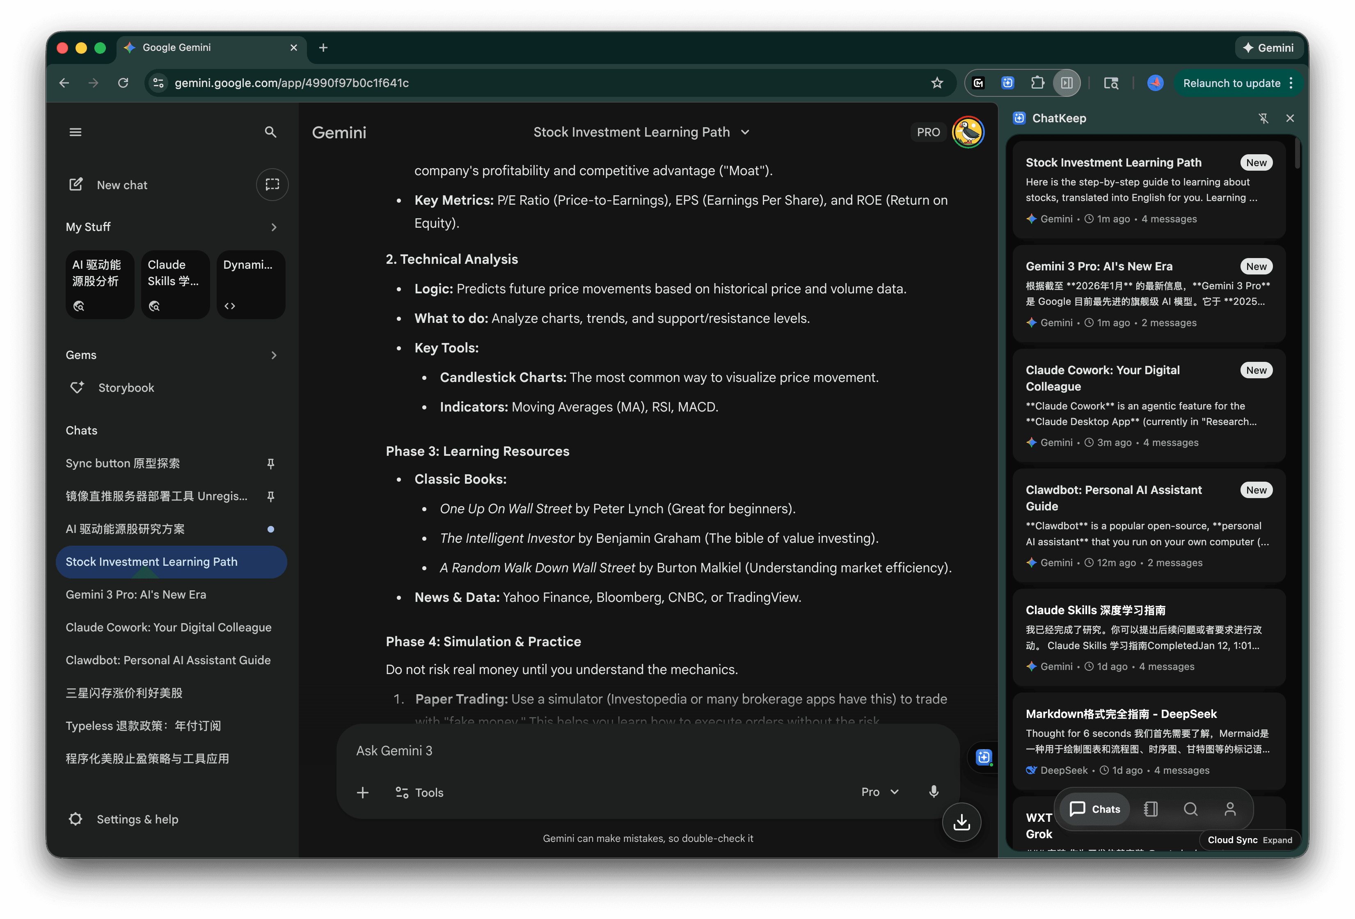Collapse the sidebar with the hamburger icon
Screen dimensions: 1355x919
(75, 132)
